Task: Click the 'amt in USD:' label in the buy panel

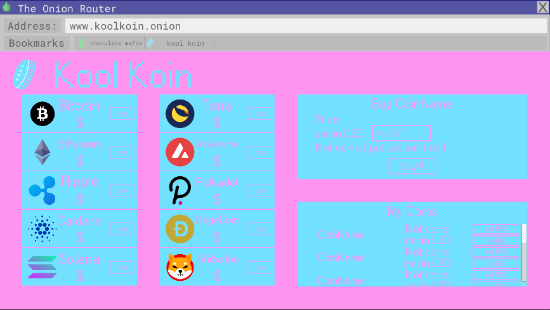Action: tap(339, 134)
